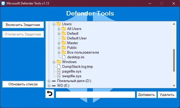Select the Default folder label

[x=73, y=33]
